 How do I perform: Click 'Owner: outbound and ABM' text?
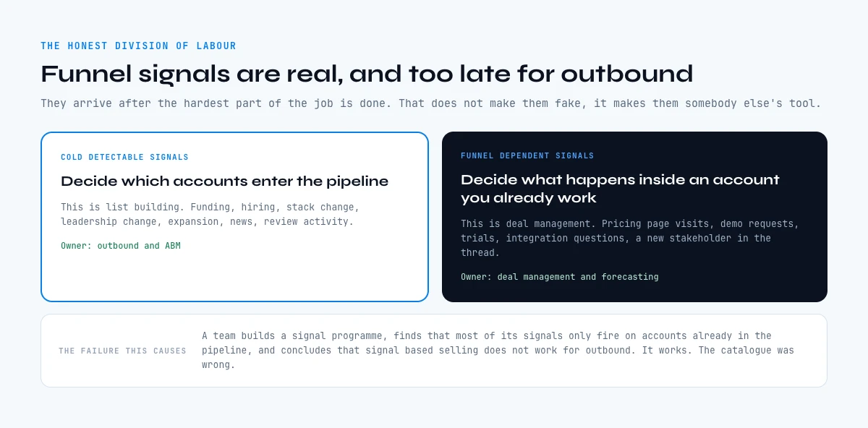[x=121, y=246]
